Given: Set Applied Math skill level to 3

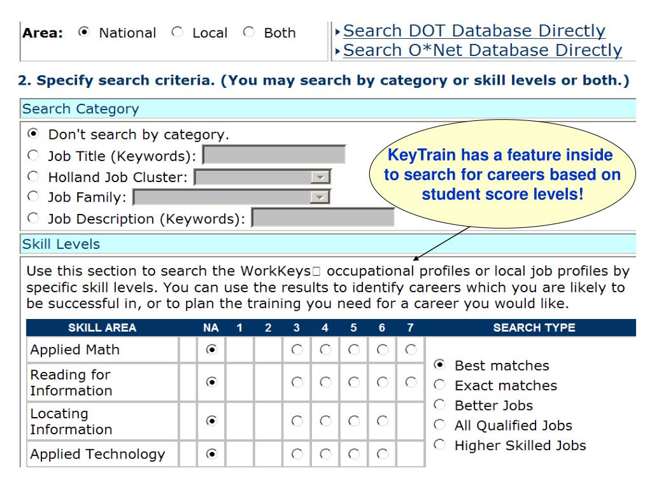Looking at the screenshot, I should click(297, 350).
